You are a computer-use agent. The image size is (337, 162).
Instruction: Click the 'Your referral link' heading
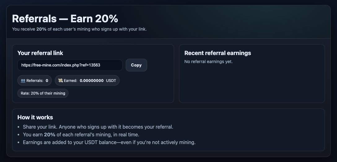coord(40,53)
